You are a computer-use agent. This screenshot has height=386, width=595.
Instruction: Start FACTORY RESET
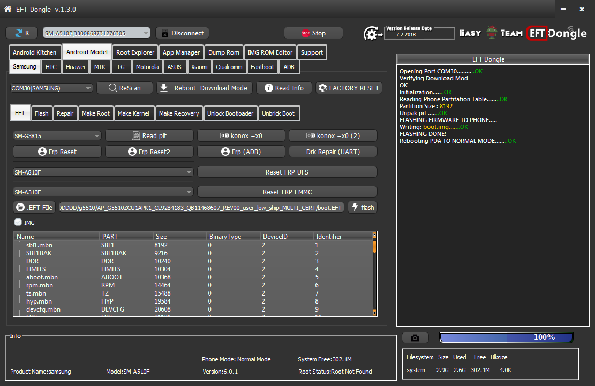coord(349,88)
